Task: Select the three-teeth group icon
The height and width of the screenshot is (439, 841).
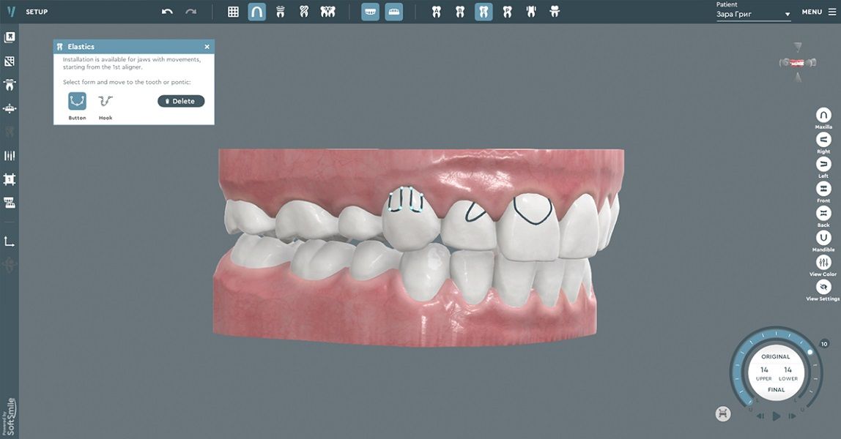Action: tap(327, 11)
